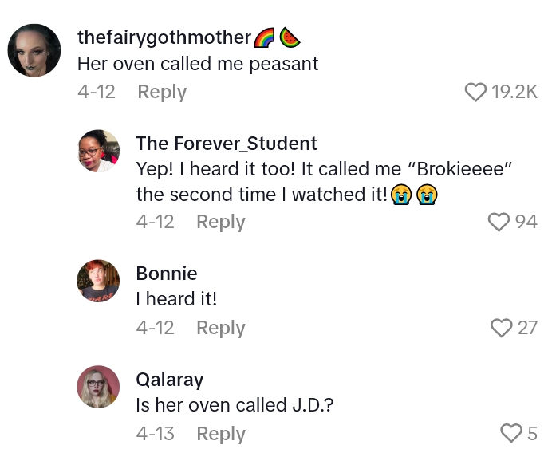Reply to The Forever_Student's comment
The width and height of the screenshot is (544, 453).
[221, 222]
